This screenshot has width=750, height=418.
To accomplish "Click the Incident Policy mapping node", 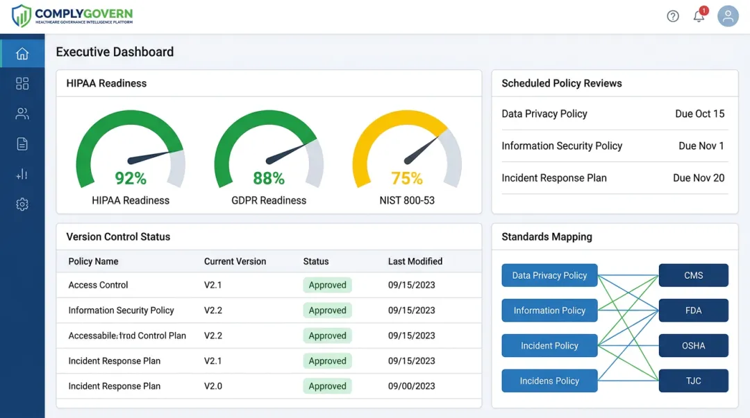I will pyautogui.click(x=549, y=345).
